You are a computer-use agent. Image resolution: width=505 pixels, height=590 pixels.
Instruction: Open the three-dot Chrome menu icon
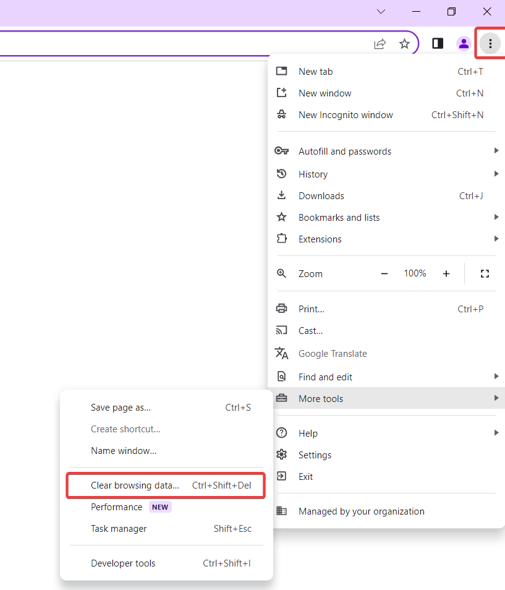[490, 44]
